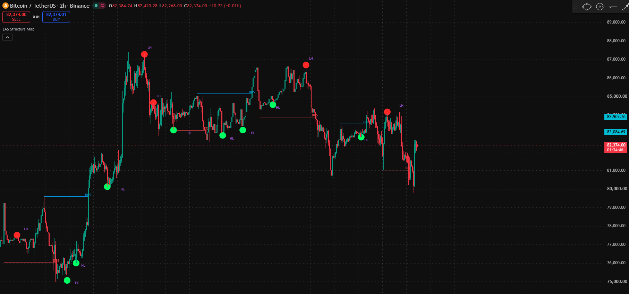The height and width of the screenshot is (294, 629).
Task: Click the red SELL 82,374.00 button
Action: (x=16, y=17)
